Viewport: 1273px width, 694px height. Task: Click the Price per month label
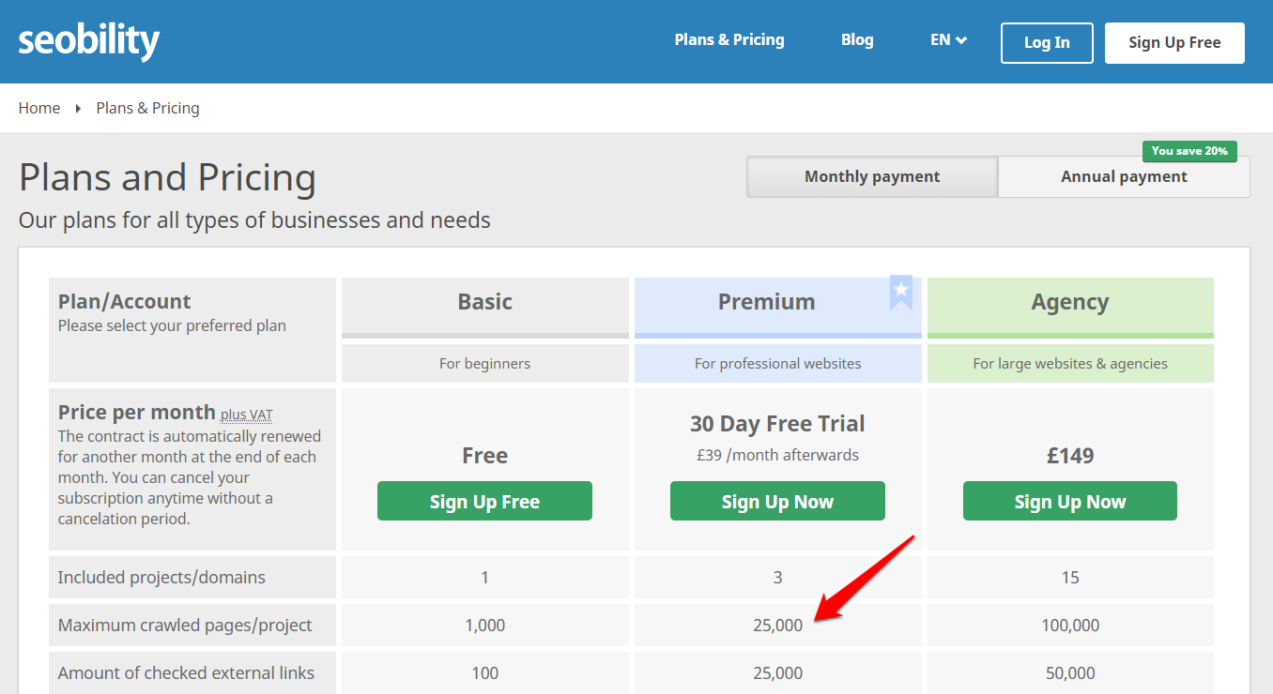pyautogui.click(x=137, y=413)
